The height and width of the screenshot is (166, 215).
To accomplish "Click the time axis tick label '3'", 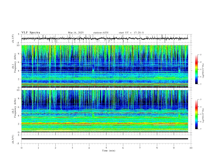I will pyautogui.click(x=72, y=148).
